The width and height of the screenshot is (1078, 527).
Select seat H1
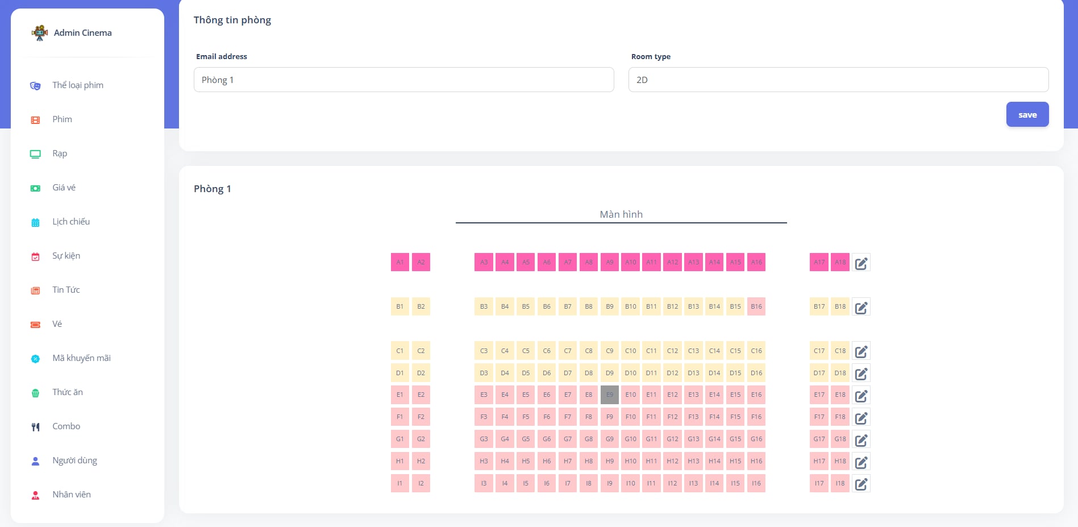click(x=400, y=461)
